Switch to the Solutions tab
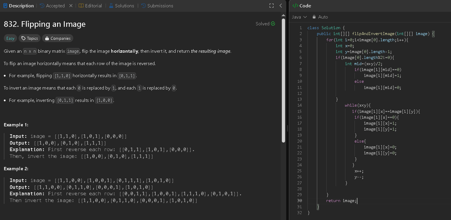Image resolution: width=451 pixels, height=220 pixels. pos(121,6)
